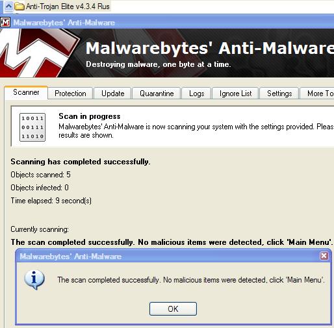
Task: Open the Protection tab
Action: point(70,94)
